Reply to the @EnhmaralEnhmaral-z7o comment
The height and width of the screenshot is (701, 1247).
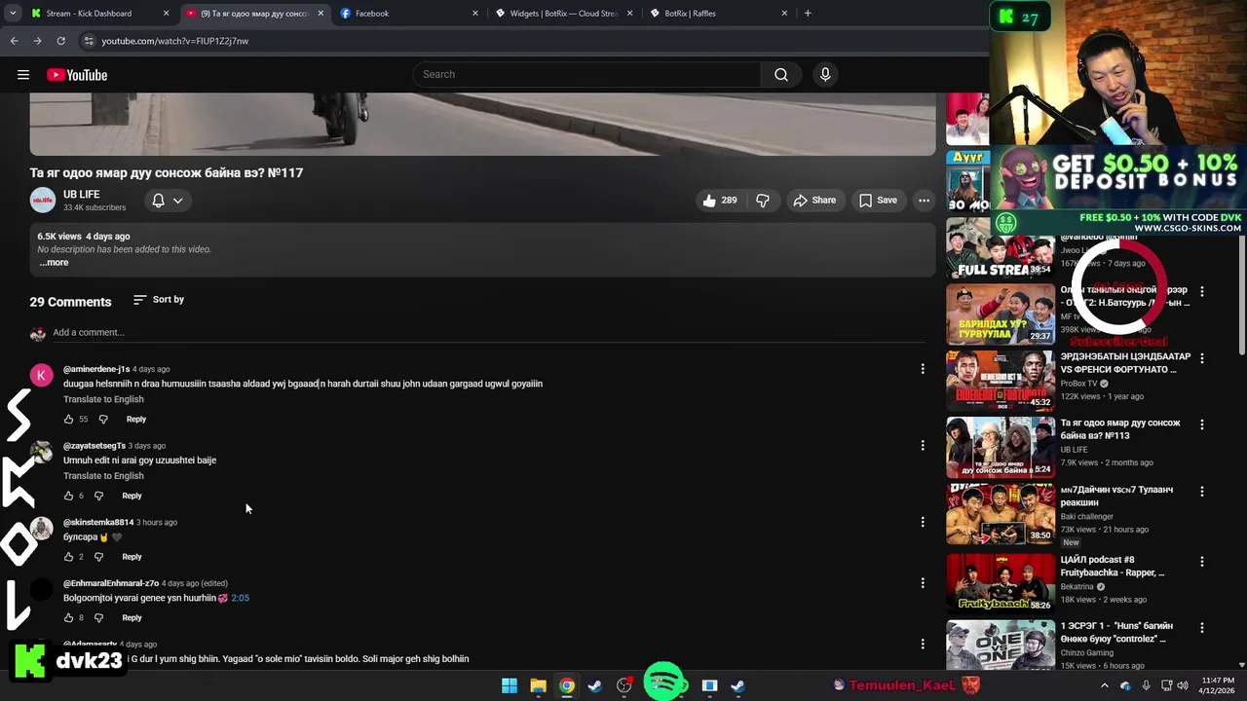(132, 618)
